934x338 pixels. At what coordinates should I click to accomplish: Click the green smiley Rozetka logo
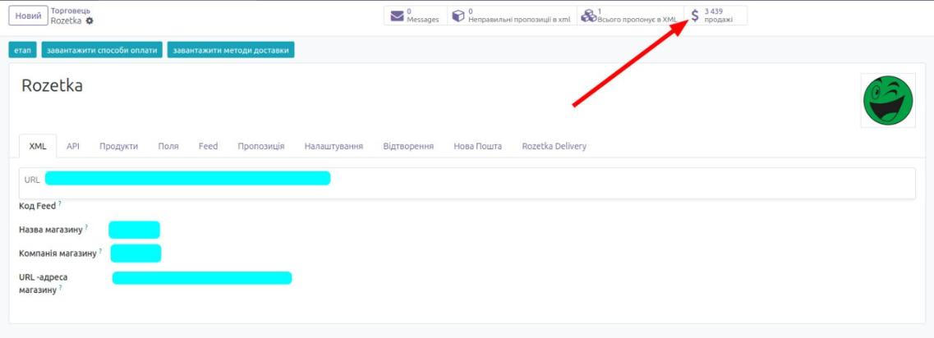click(887, 100)
